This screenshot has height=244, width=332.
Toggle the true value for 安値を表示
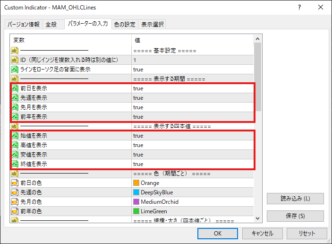point(192,155)
